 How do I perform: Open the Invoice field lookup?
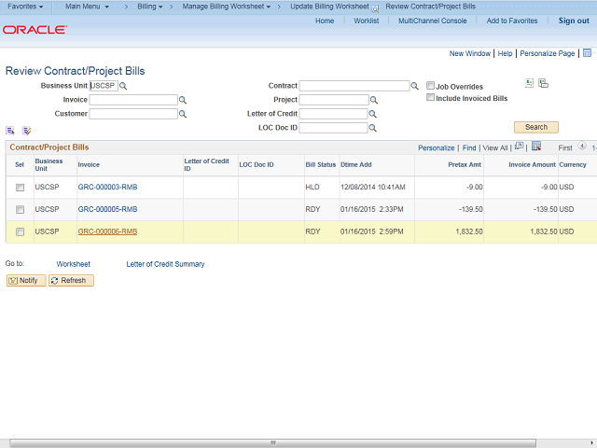[x=183, y=100]
